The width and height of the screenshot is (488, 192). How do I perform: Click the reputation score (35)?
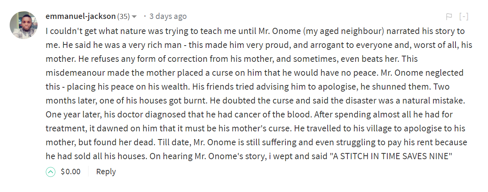coord(124,16)
